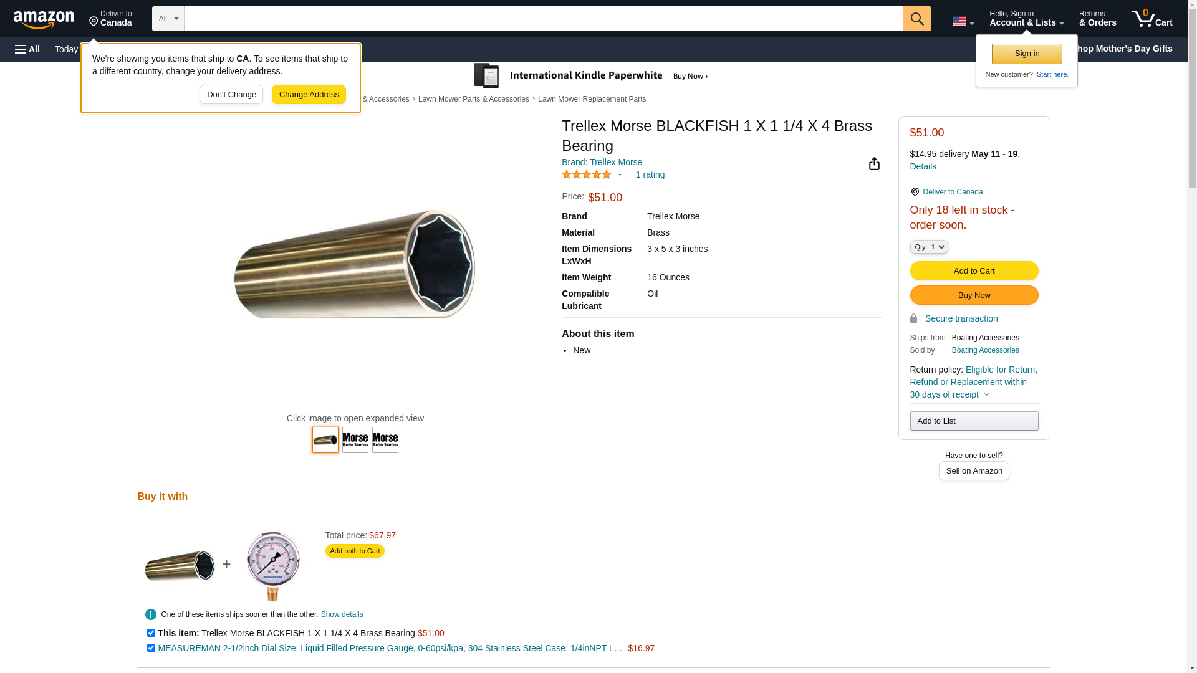
Task: Open the All hamburger menu
Action: tap(27, 49)
